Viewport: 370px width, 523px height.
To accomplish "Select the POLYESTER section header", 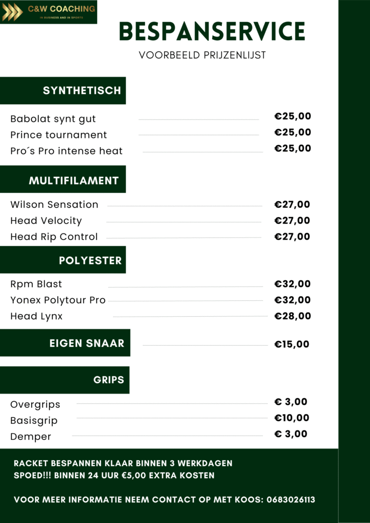I will pos(90,260).
